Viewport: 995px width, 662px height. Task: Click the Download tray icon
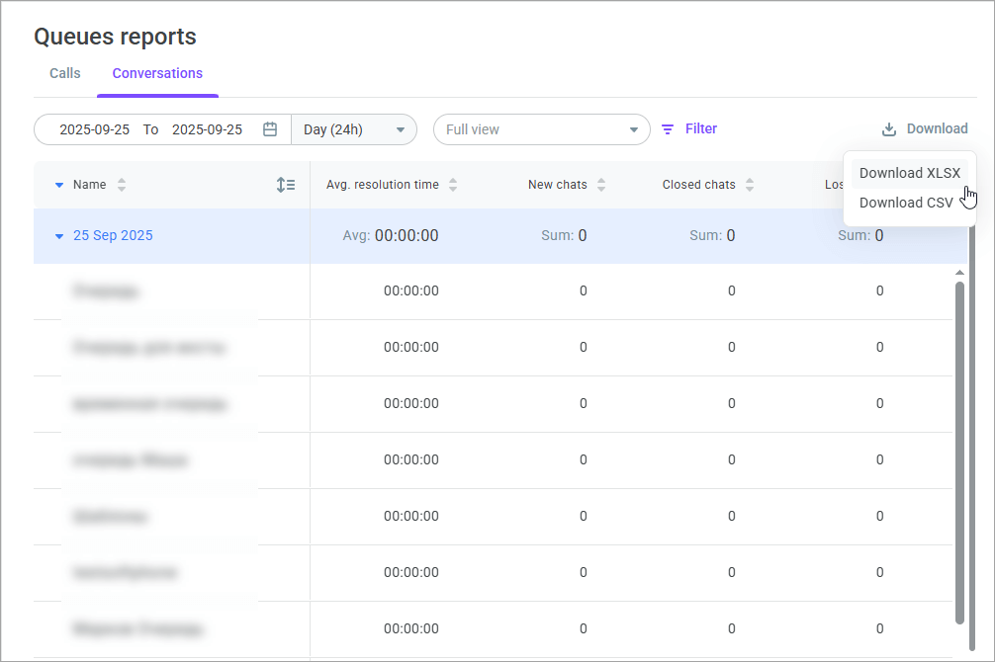click(889, 129)
